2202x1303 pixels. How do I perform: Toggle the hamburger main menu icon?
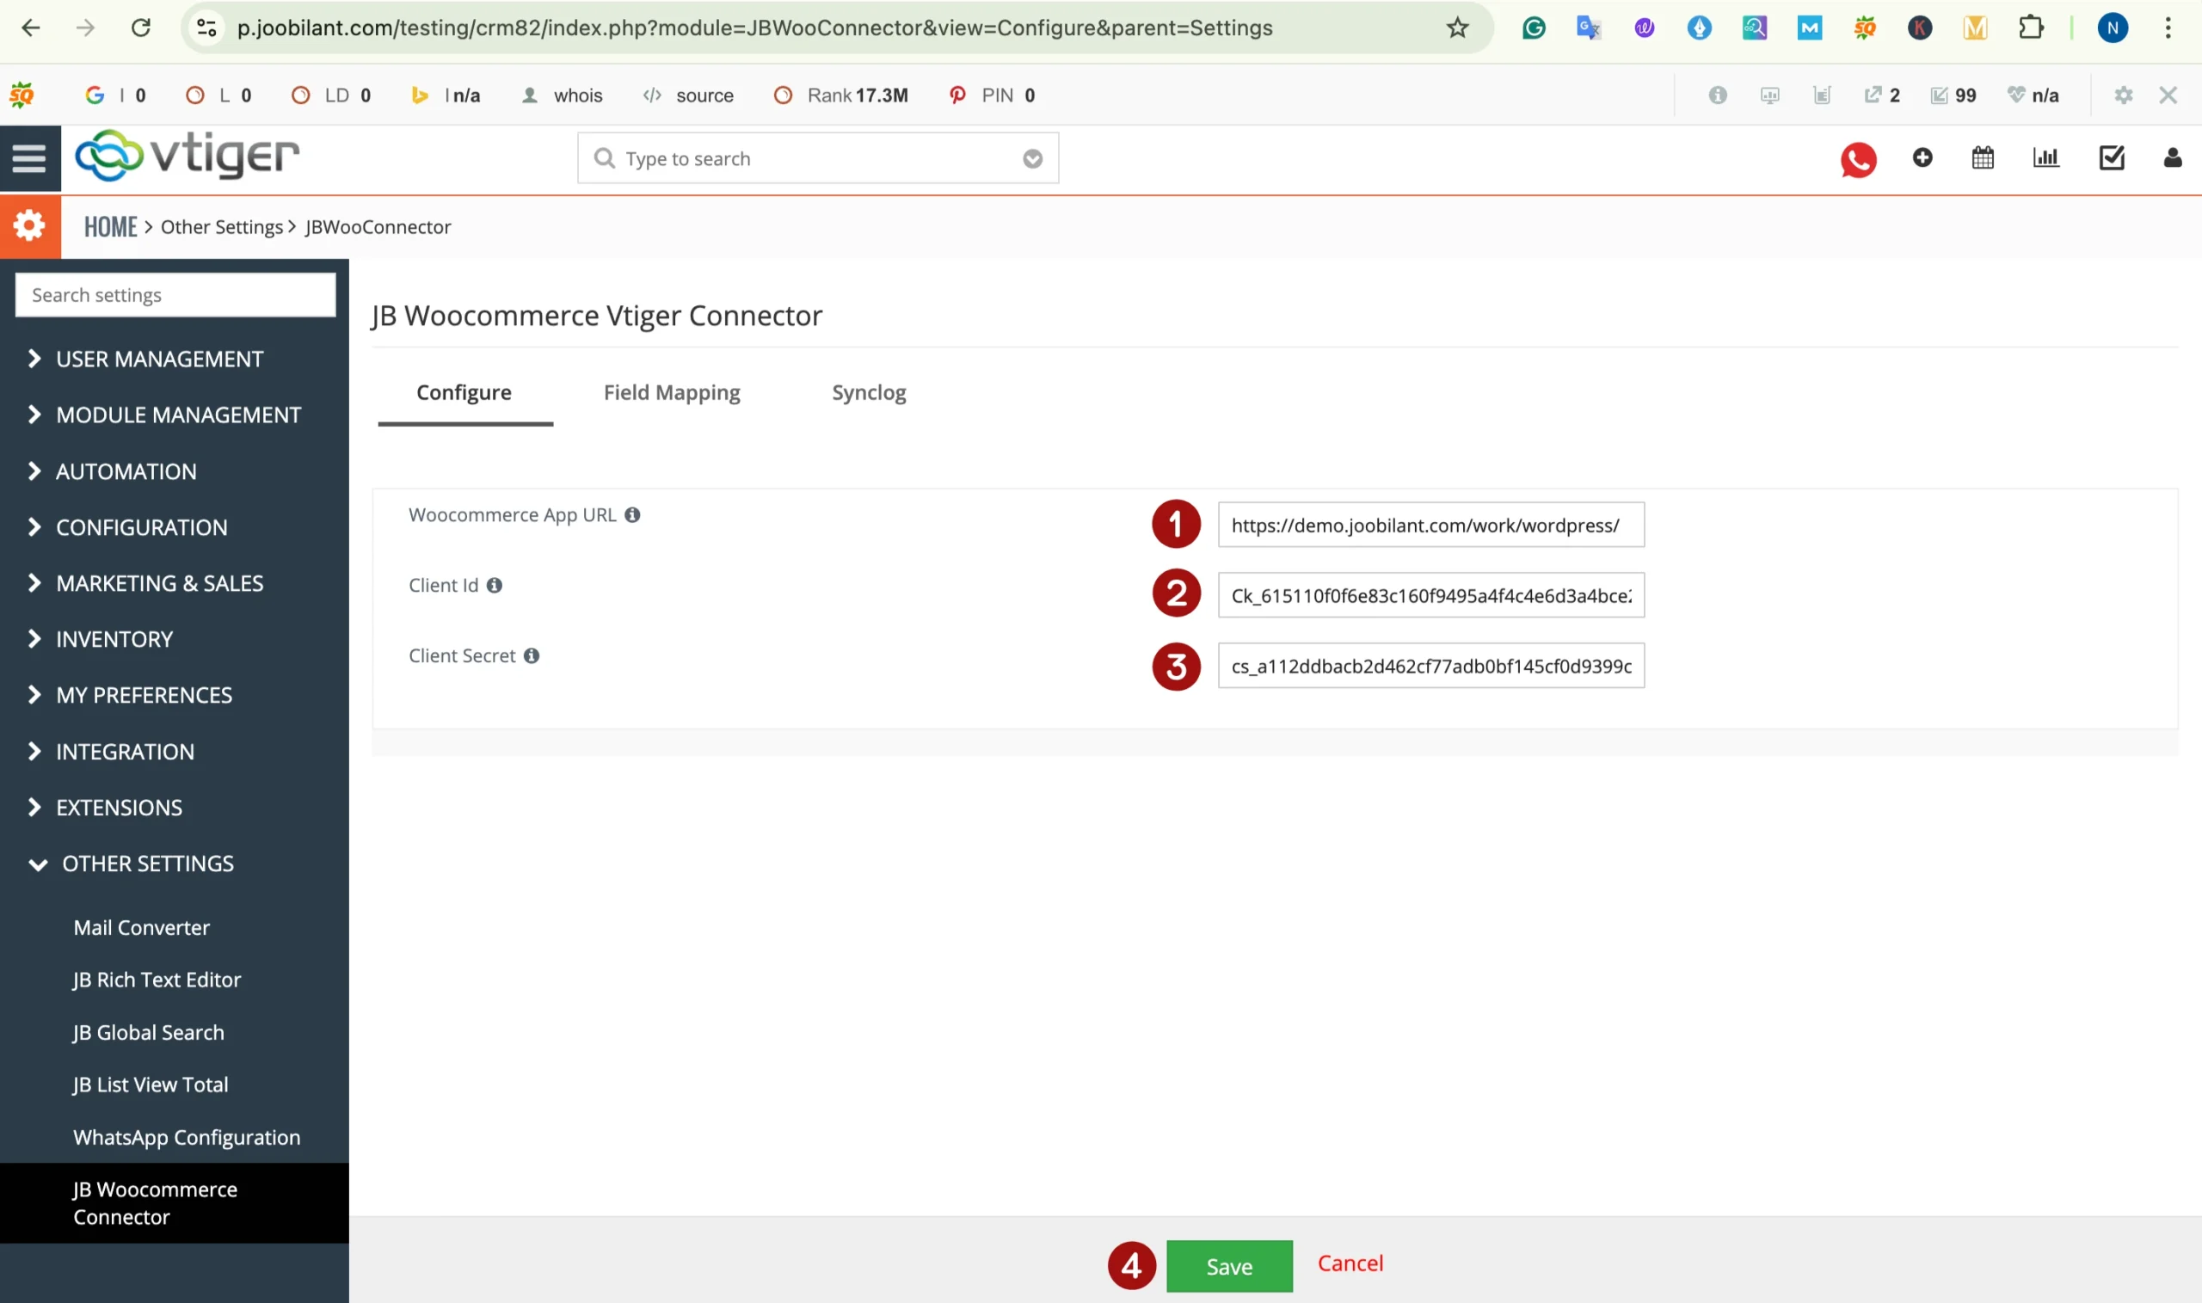point(30,159)
